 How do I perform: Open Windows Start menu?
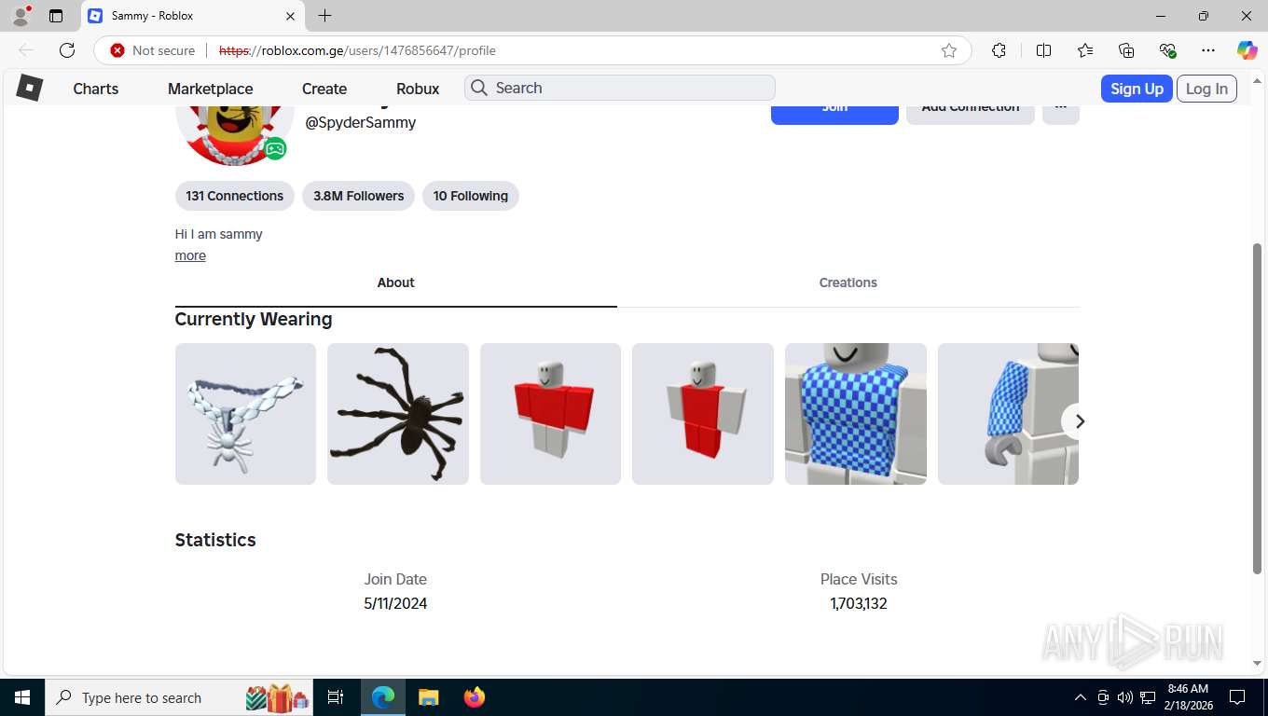[21, 697]
